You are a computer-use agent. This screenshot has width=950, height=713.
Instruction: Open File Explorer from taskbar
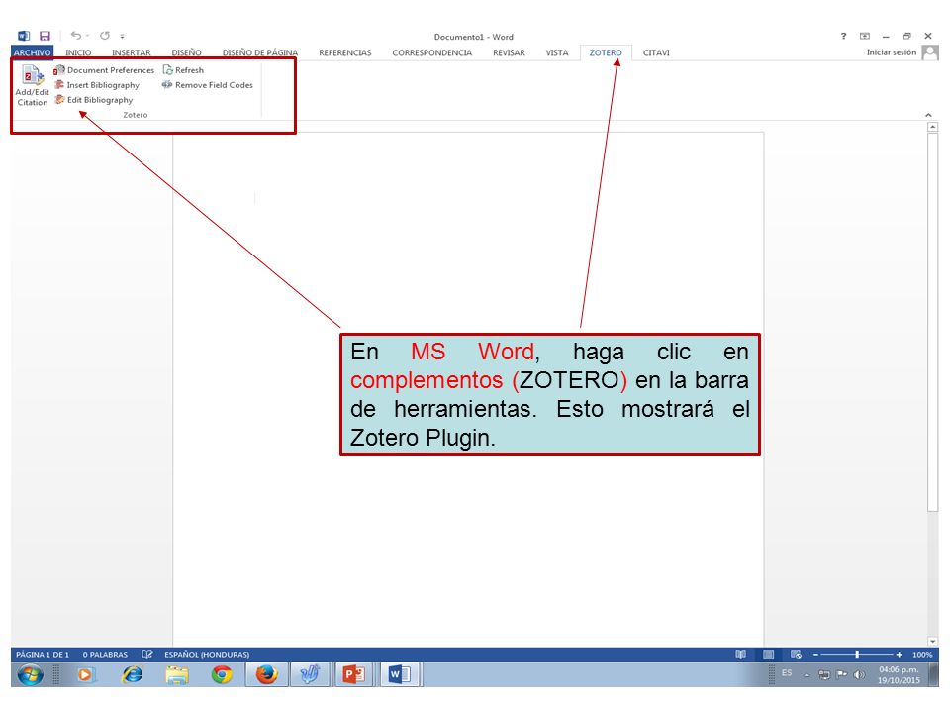(x=176, y=674)
